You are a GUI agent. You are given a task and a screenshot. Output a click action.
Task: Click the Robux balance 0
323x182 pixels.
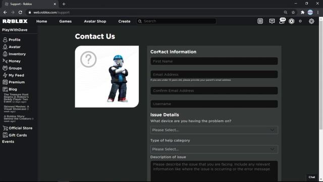[300, 21]
